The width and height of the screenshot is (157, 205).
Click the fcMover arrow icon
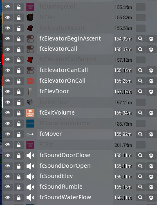click(30, 134)
